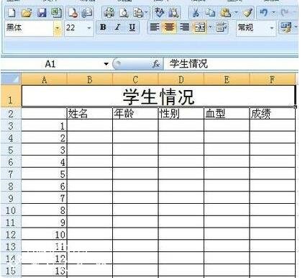
Task: Copy the selected cells
Action: coord(210,13)
